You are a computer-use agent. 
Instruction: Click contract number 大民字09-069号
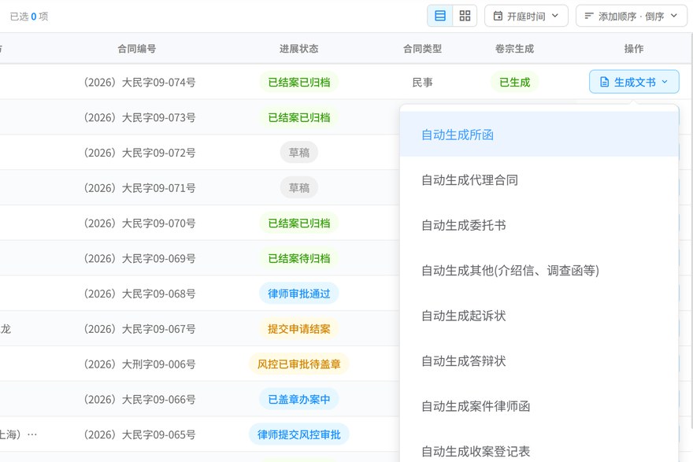point(139,258)
